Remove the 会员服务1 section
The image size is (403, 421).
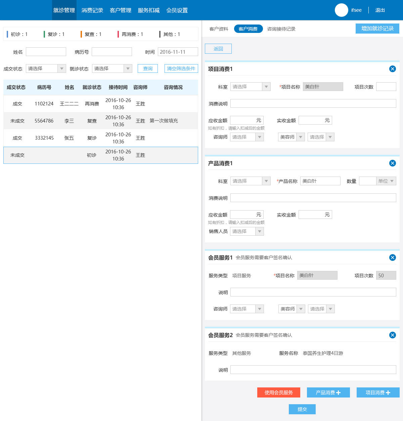click(392, 258)
